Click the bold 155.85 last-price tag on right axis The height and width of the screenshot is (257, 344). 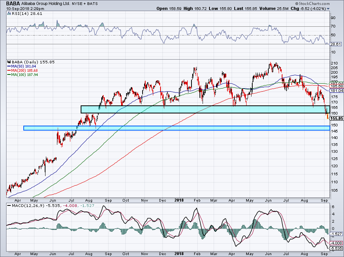pyautogui.click(x=337, y=118)
